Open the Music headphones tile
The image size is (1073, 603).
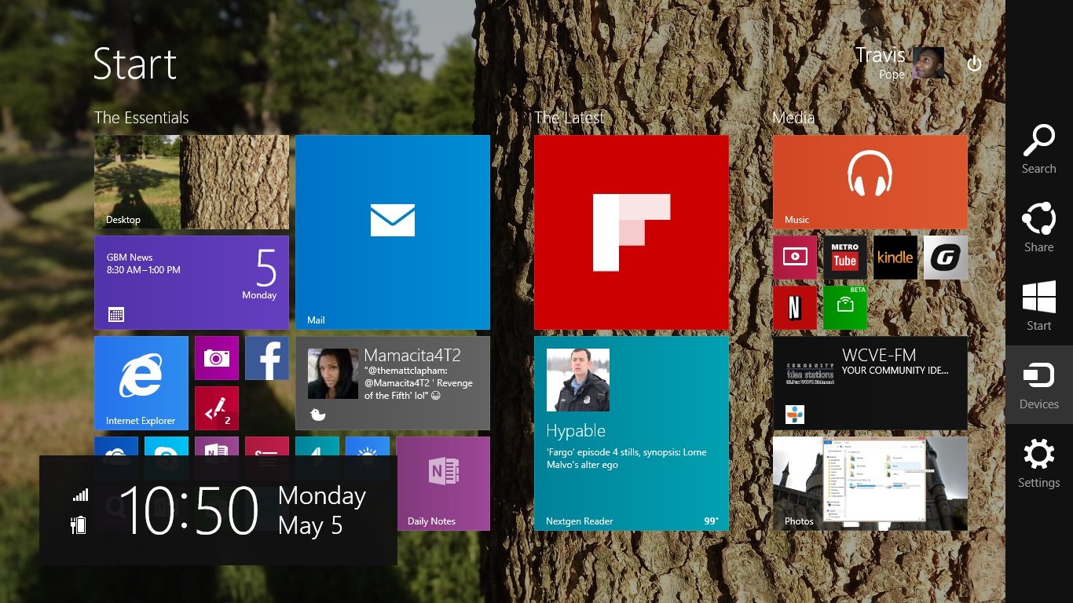click(870, 182)
